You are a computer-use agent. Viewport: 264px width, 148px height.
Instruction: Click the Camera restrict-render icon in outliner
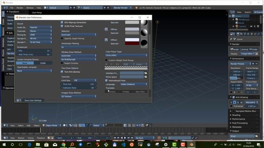coord(258,26)
